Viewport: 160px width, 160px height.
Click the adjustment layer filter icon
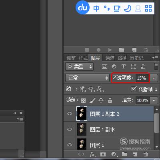(114, 66)
